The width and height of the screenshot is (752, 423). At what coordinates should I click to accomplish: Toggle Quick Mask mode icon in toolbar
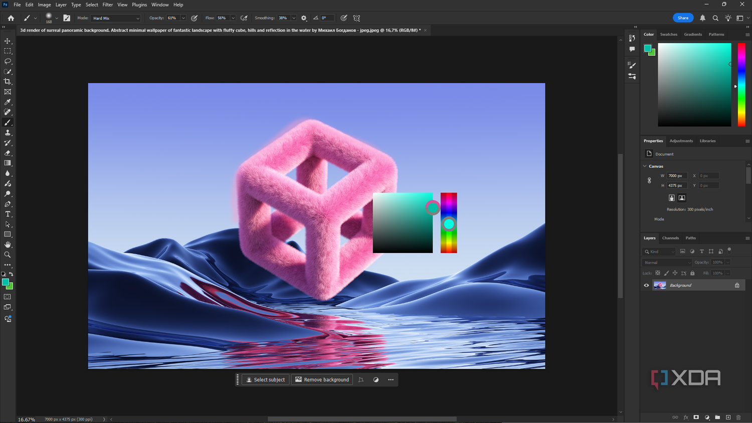pyautogui.click(x=8, y=297)
